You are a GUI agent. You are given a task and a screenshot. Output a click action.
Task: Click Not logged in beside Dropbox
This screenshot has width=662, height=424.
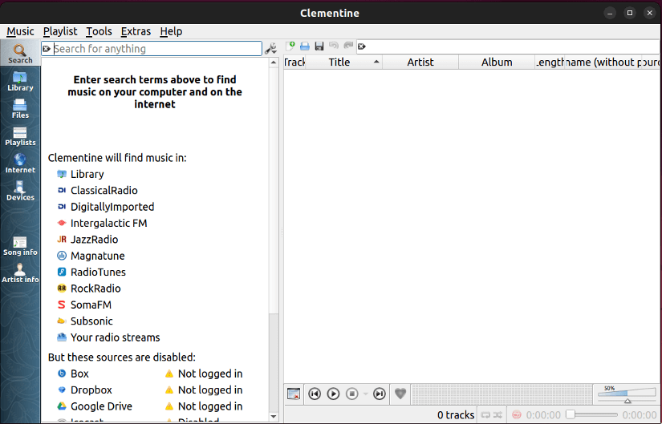pyautogui.click(x=210, y=390)
